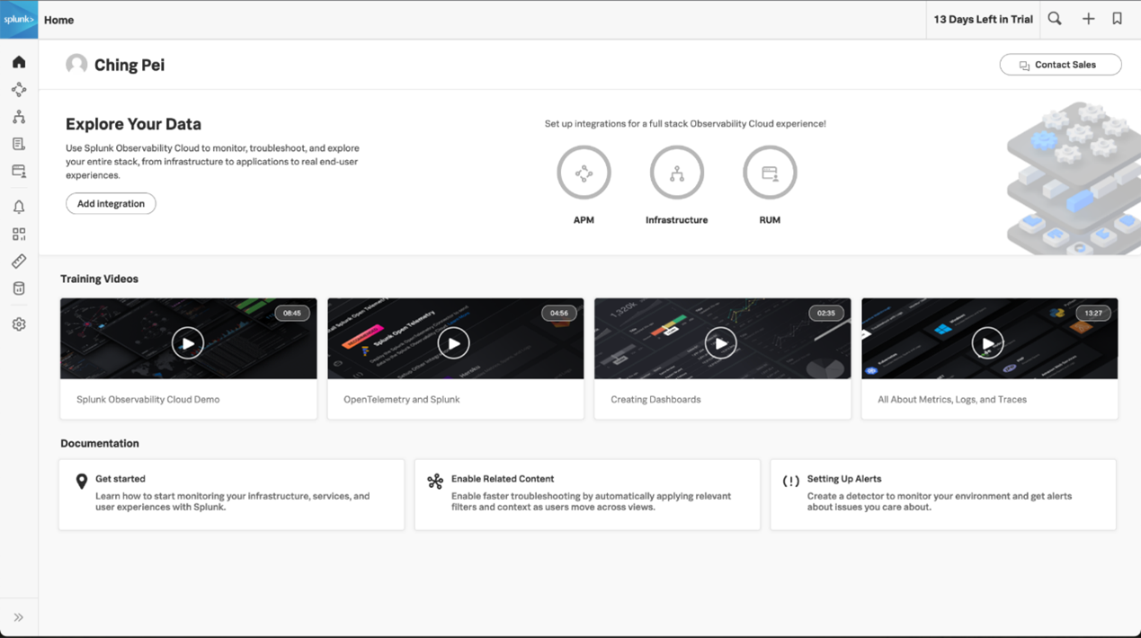The image size is (1141, 638).
Task: Open APM from the left sidebar
Action: coord(19,90)
